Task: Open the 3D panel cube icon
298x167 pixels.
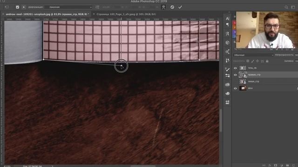Action: 228,43
